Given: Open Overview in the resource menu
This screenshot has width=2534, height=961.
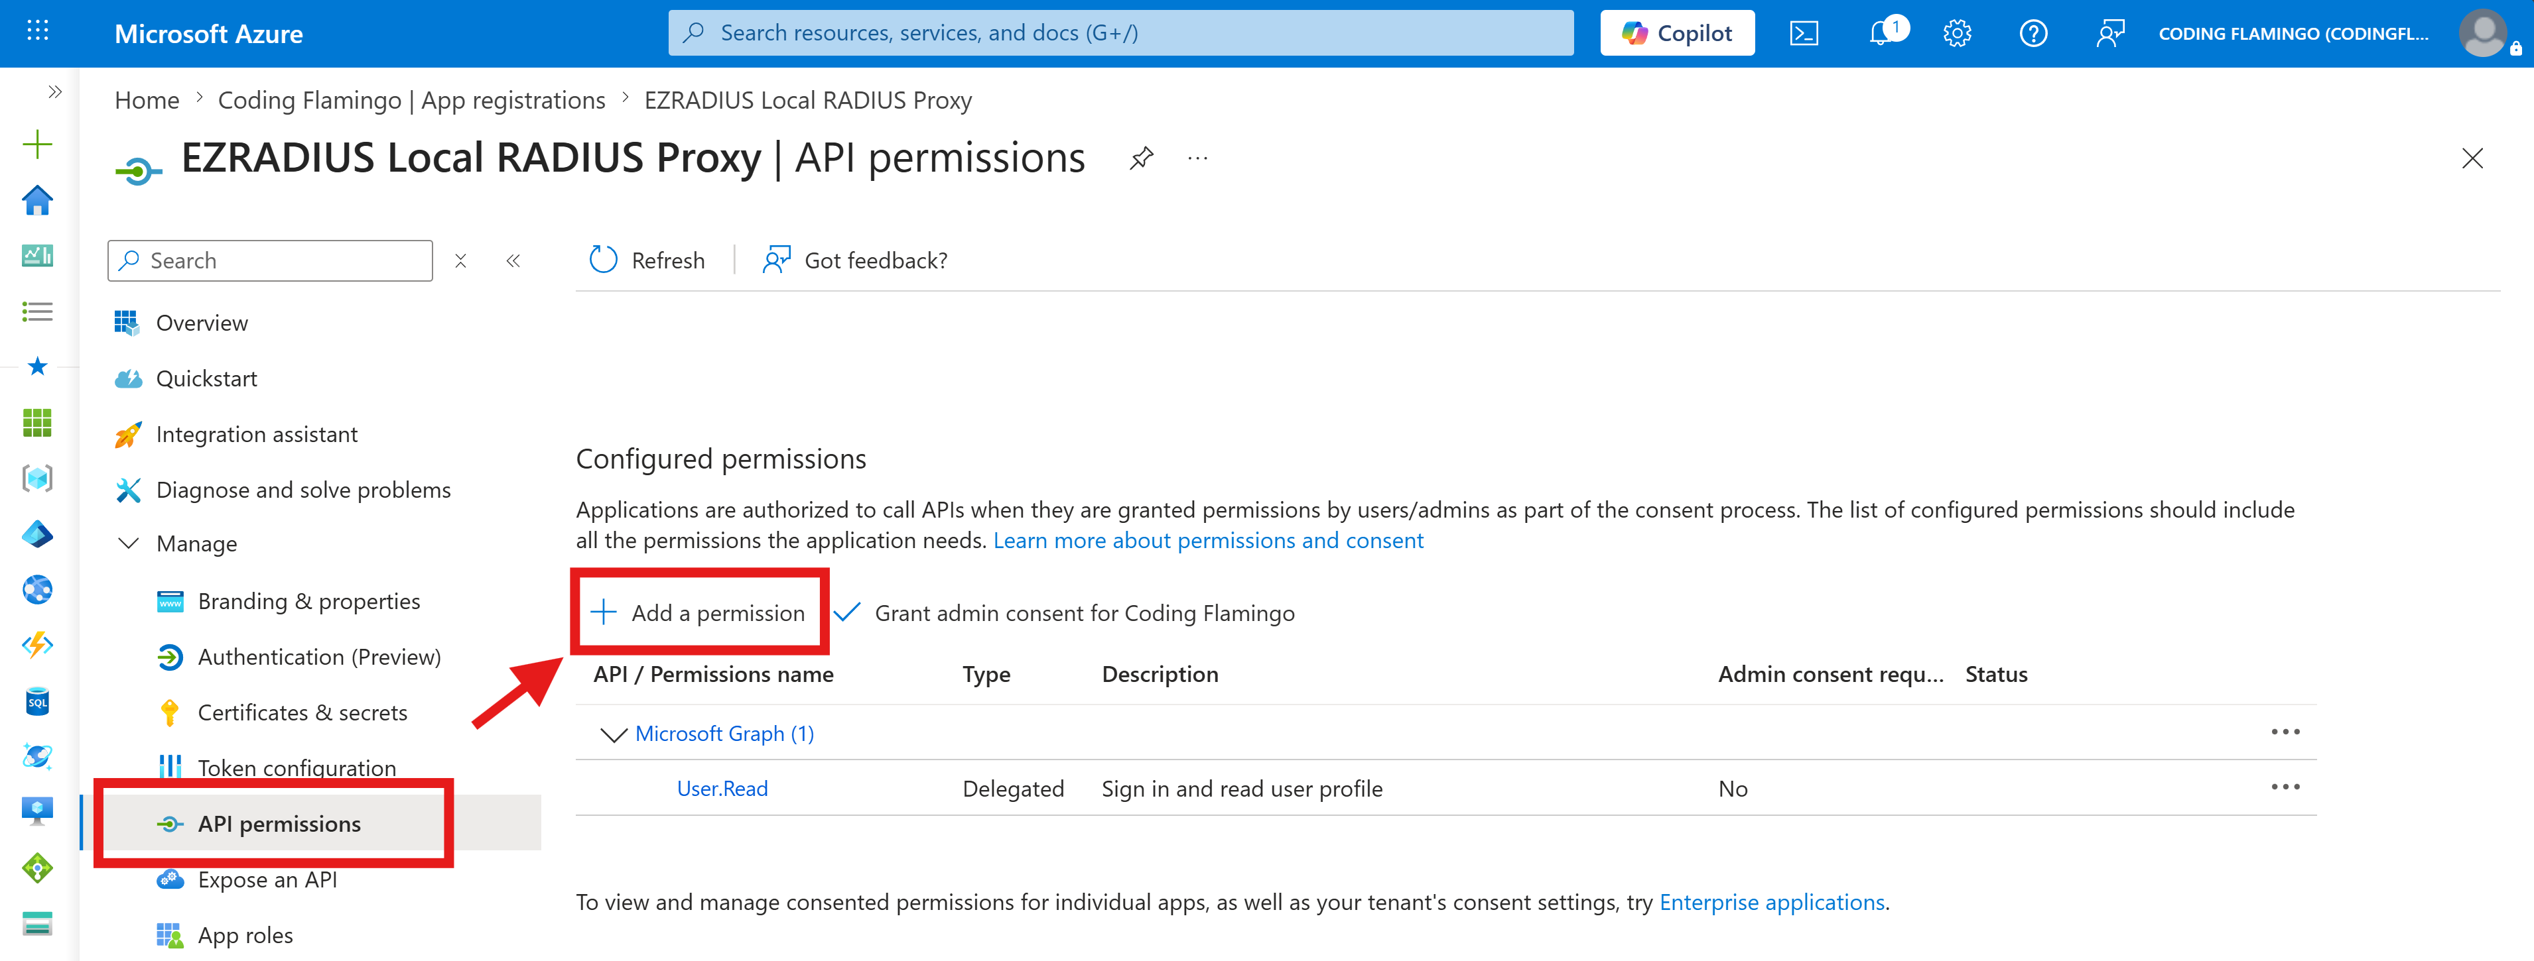Looking at the screenshot, I should point(202,323).
